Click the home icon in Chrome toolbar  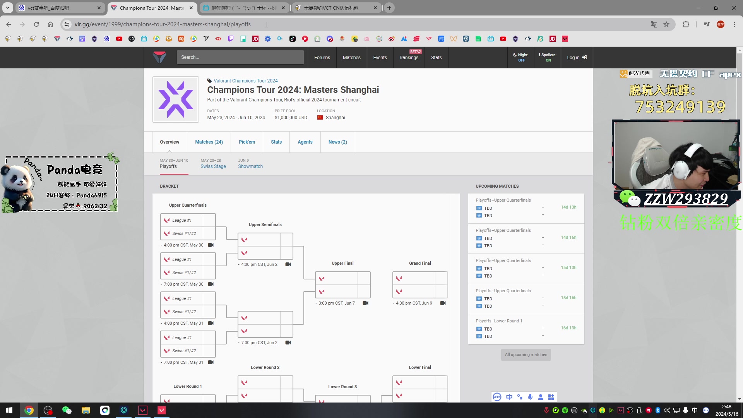pos(50,24)
